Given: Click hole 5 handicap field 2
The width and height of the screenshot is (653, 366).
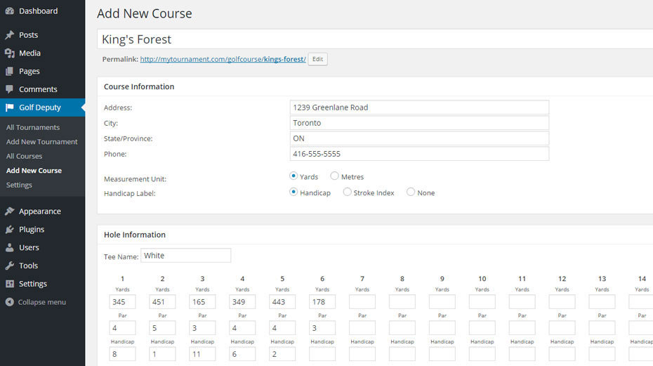Looking at the screenshot, I should coord(282,354).
